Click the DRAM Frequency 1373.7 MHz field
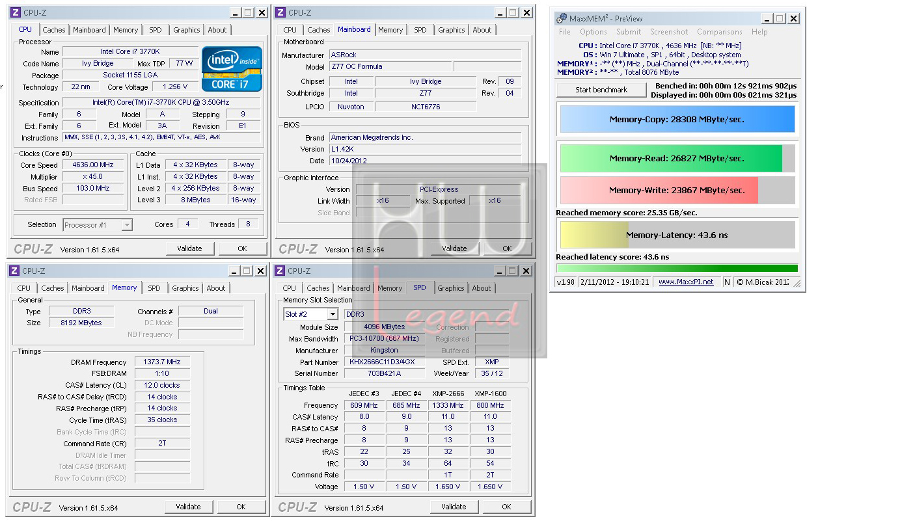The height and width of the screenshot is (521, 900). 163,362
